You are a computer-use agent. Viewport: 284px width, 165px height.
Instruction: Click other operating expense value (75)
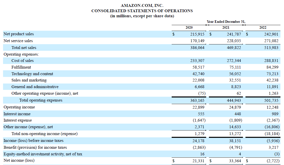(x=202, y=93)
